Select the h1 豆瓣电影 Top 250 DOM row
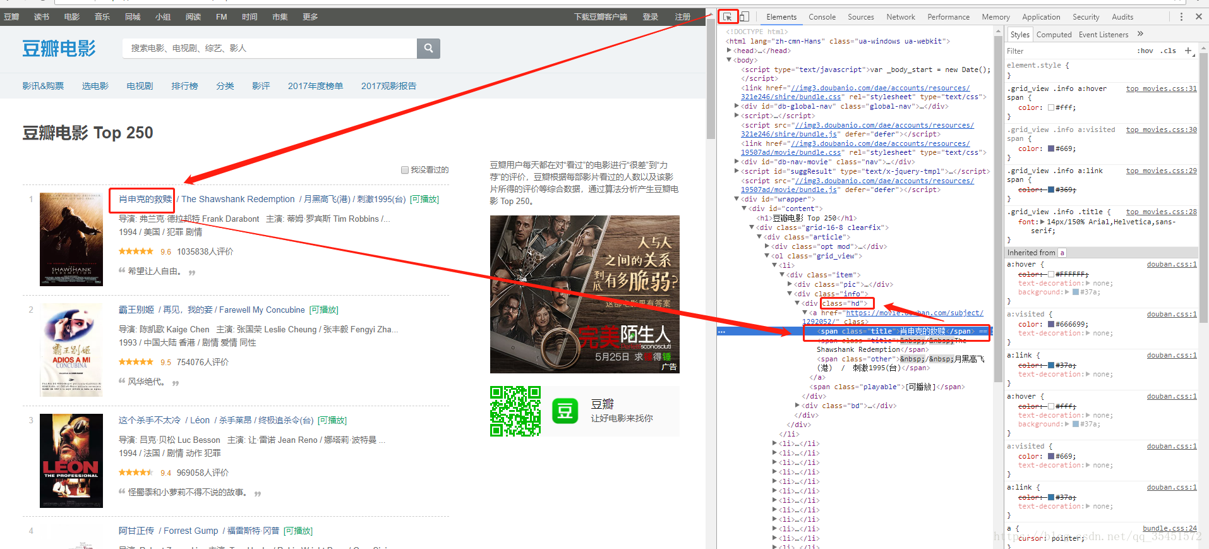Viewport: 1209px width, 549px height. click(807, 218)
